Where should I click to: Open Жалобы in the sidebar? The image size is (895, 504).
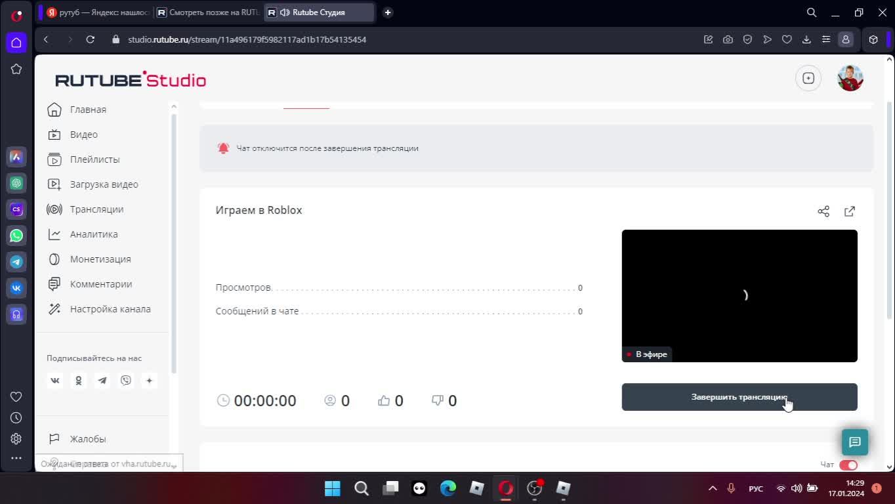[x=88, y=439]
